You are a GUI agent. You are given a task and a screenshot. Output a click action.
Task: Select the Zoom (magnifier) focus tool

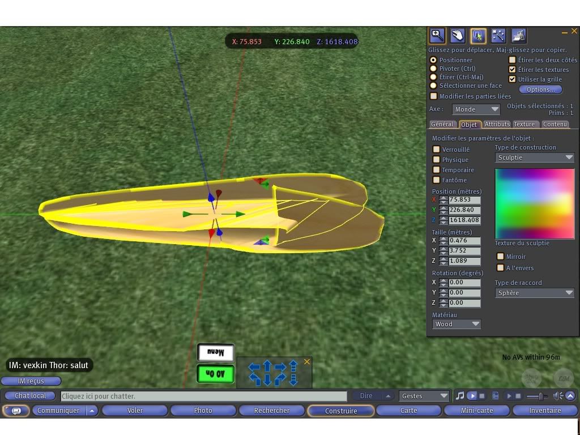point(437,36)
